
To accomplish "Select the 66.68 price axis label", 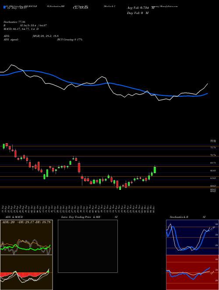I will 213,170.
